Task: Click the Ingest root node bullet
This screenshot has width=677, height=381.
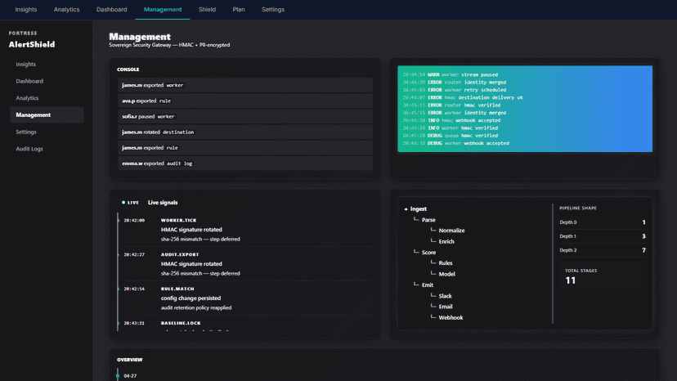Action: point(406,209)
